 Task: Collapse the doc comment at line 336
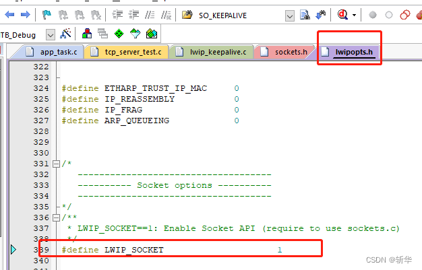pyautogui.click(x=56, y=217)
